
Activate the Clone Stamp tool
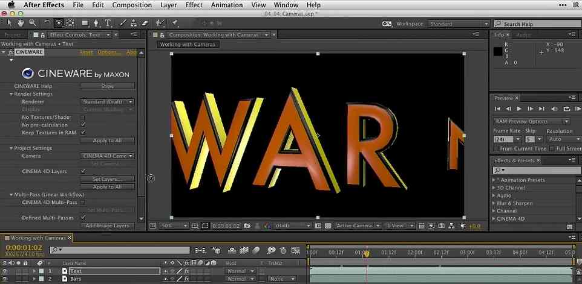click(134, 24)
